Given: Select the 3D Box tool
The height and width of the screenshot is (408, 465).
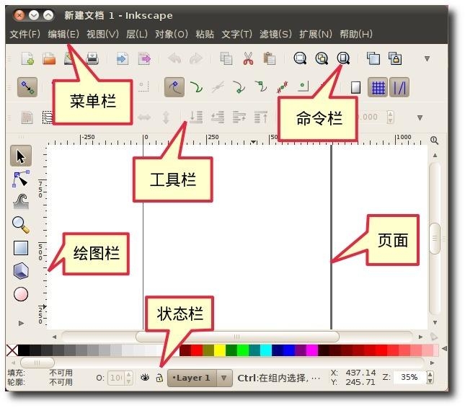Looking at the screenshot, I should 21,271.
